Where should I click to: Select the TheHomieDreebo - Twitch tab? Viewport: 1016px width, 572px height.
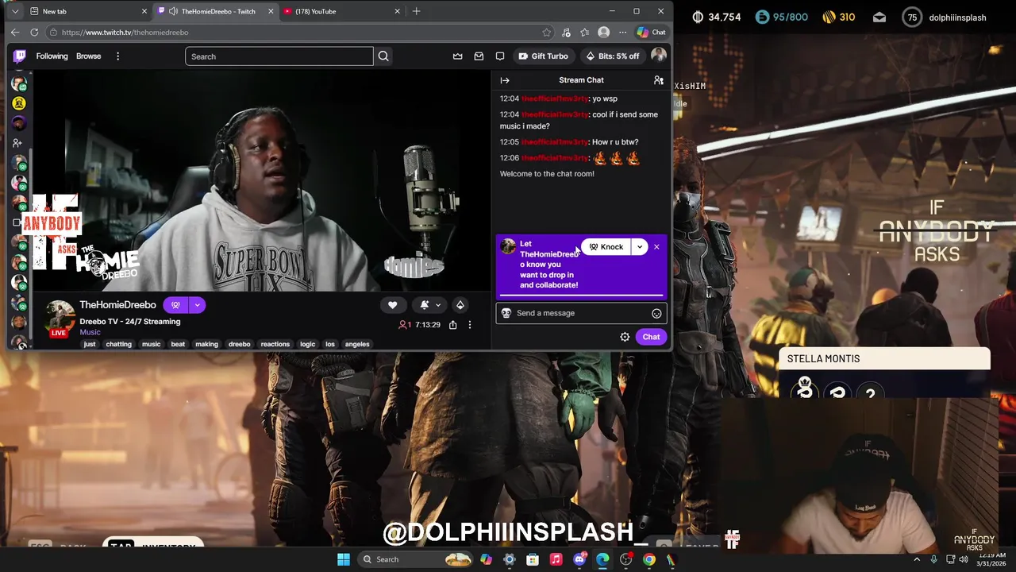pyautogui.click(x=216, y=11)
